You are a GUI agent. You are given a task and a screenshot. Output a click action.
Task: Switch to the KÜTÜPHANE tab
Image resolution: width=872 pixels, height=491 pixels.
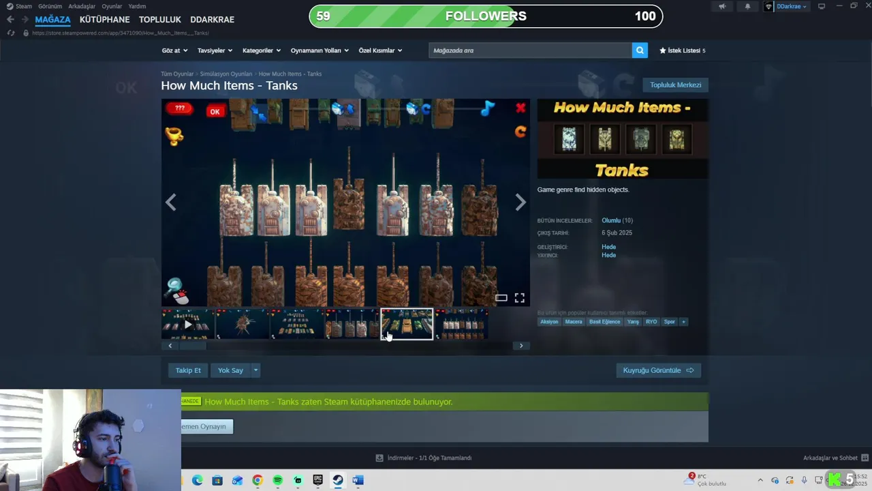(104, 19)
